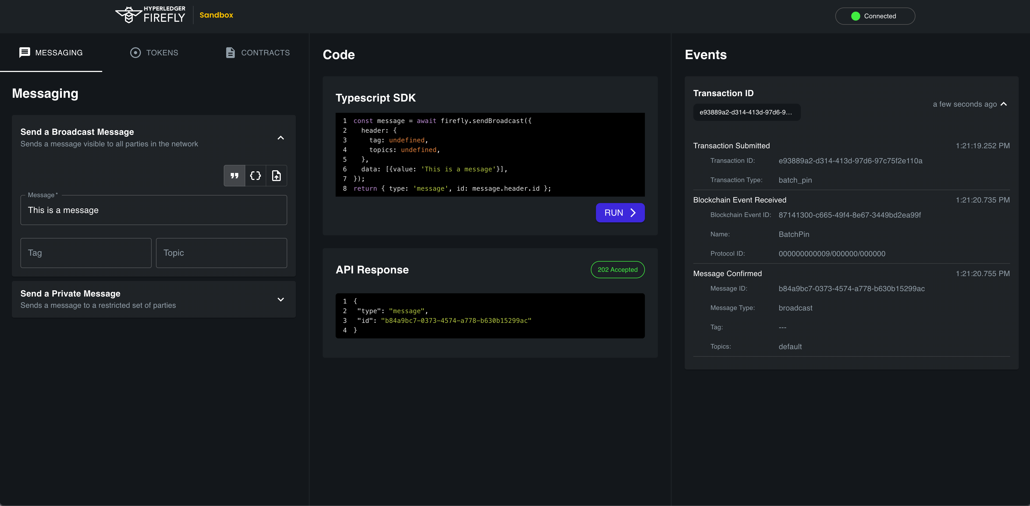Click the TOKENS tab icon
This screenshot has height=506, width=1030.
(136, 52)
